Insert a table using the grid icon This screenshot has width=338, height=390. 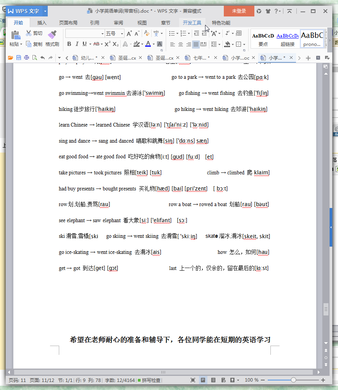[x=239, y=33]
